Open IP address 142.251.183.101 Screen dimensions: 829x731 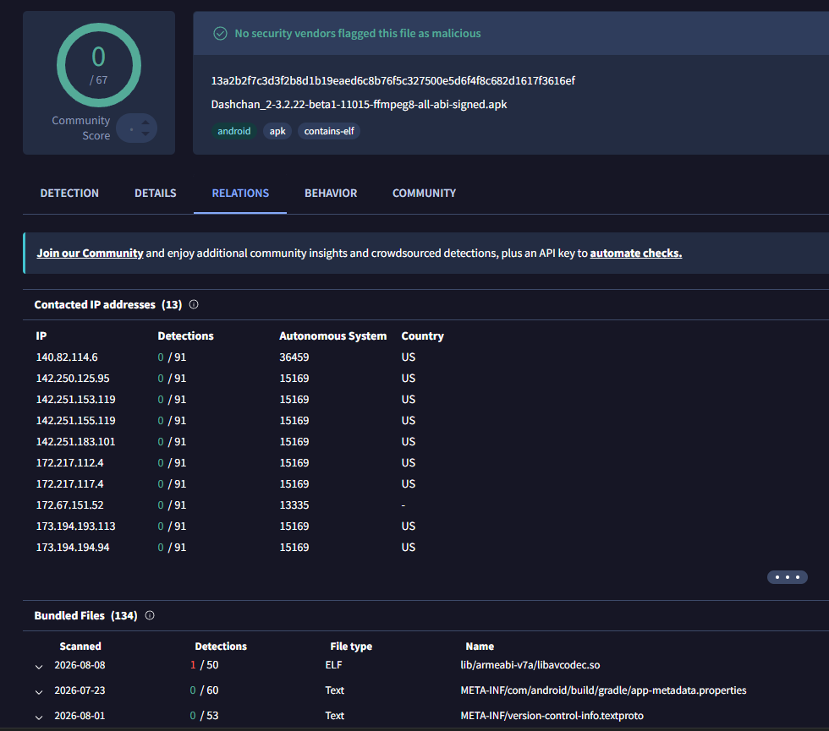pyautogui.click(x=75, y=441)
